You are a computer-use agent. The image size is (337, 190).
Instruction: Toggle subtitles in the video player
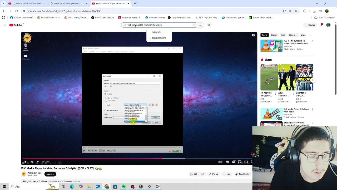(227, 162)
